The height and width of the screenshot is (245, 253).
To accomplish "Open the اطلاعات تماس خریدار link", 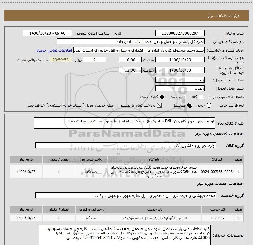I will [x=54, y=50].
